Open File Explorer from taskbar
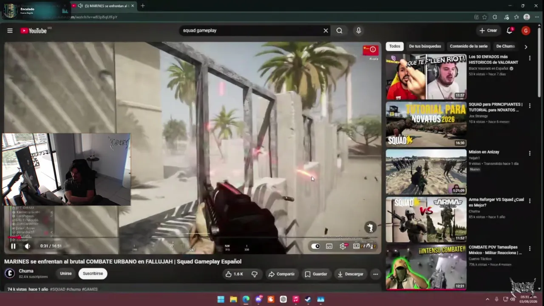Viewport: 544px width, 306px height. (x=233, y=299)
